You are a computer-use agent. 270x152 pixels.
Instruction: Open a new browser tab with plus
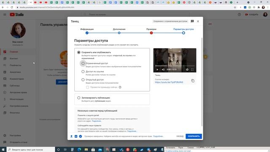237,3
